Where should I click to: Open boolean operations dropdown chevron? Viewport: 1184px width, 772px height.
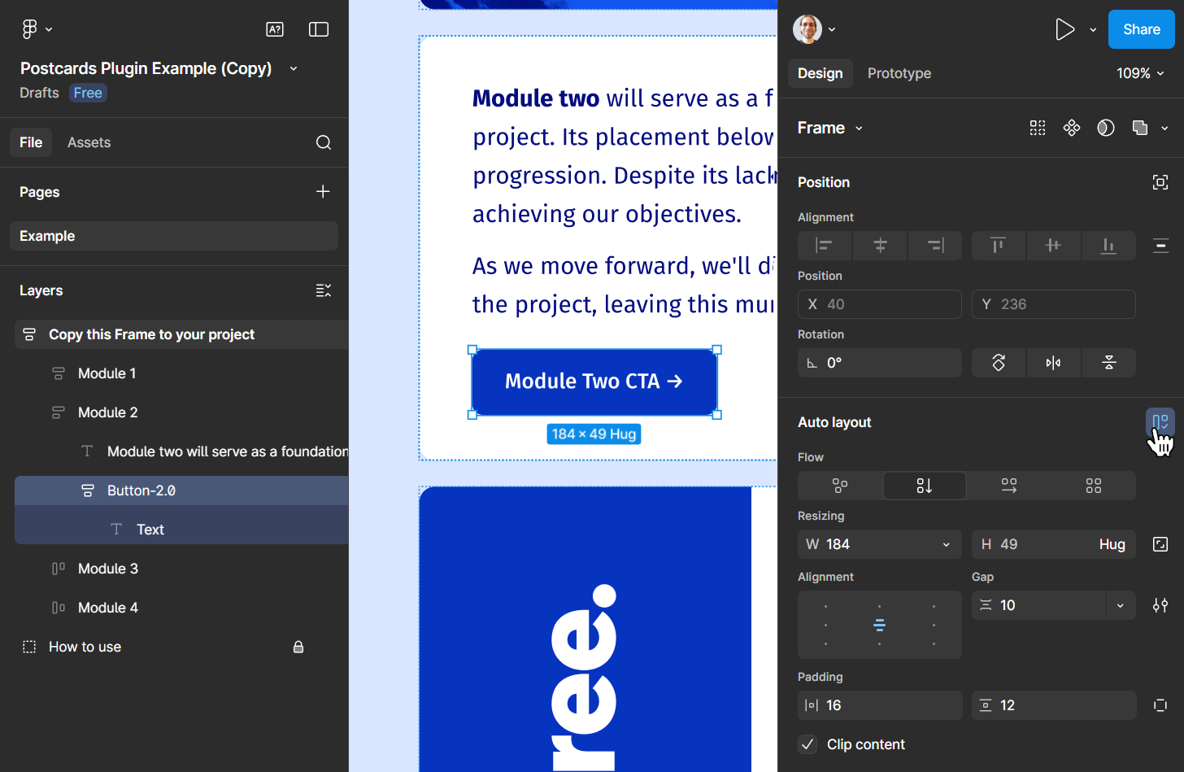click(x=1164, y=128)
